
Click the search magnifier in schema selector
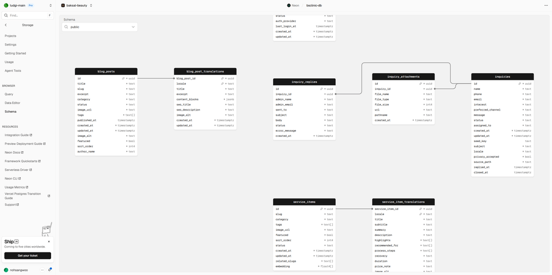point(66,27)
